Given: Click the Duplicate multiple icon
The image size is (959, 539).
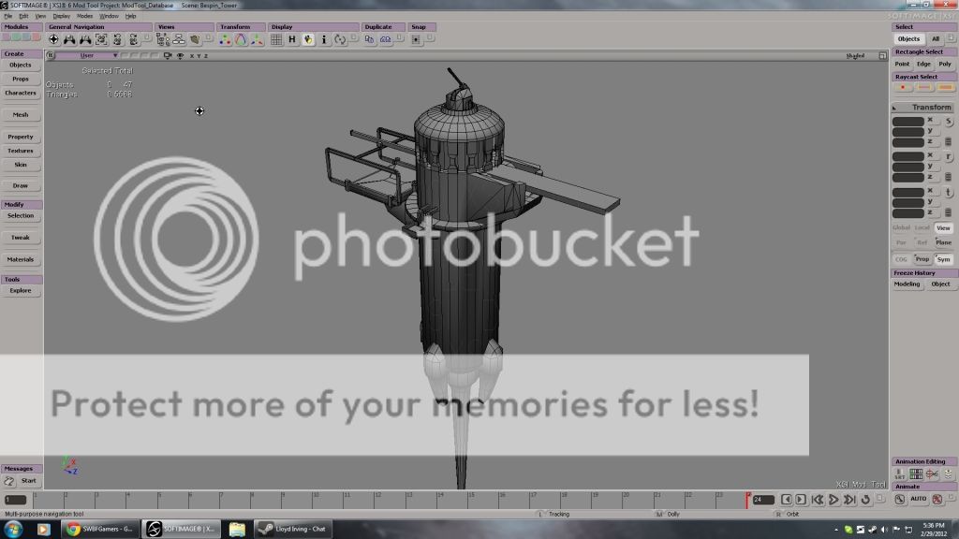Looking at the screenshot, I should pyautogui.click(x=385, y=39).
